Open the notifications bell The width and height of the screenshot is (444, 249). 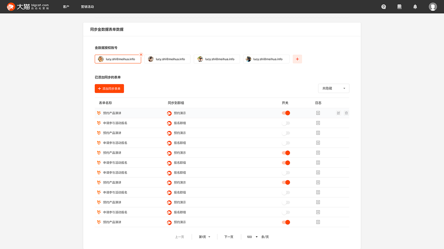pyautogui.click(x=415, y=7)
